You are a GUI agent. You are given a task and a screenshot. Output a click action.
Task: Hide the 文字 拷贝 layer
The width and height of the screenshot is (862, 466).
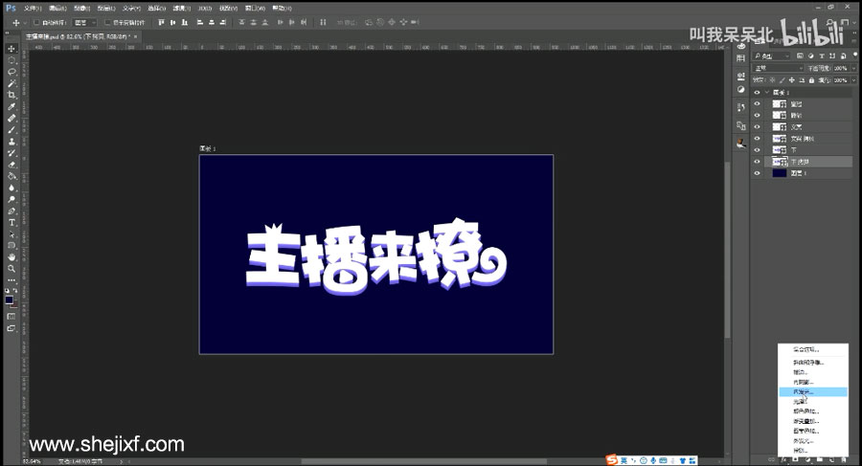757,139
